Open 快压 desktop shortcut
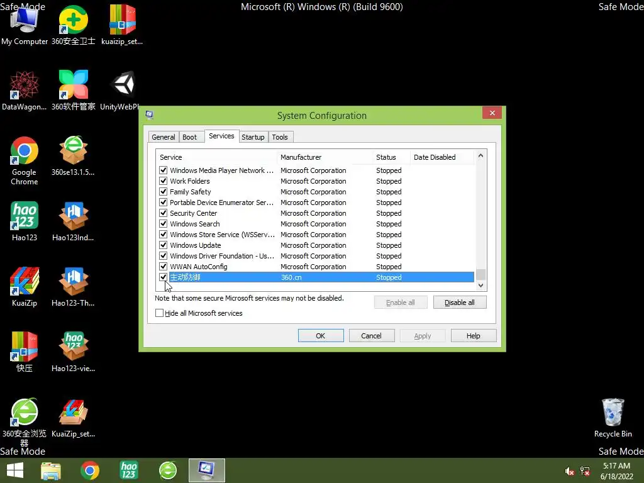This screenshot has height=483, width=644. [25, 352]
